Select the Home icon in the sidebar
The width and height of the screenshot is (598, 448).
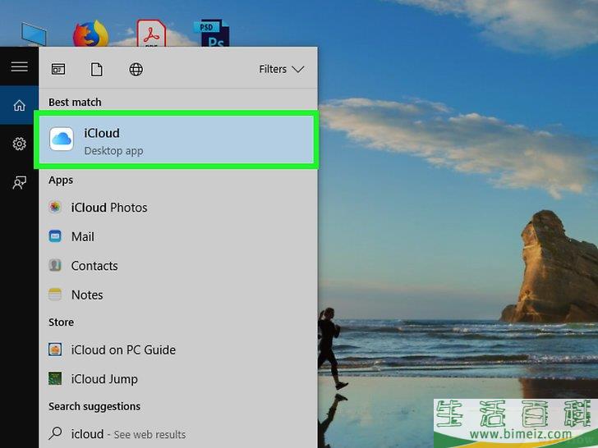point(19,106)
